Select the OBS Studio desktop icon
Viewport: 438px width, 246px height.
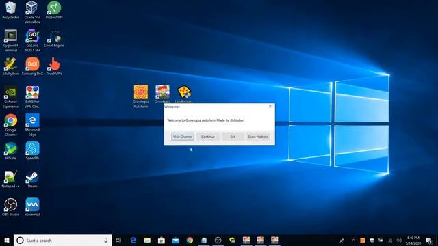[11, 207]
